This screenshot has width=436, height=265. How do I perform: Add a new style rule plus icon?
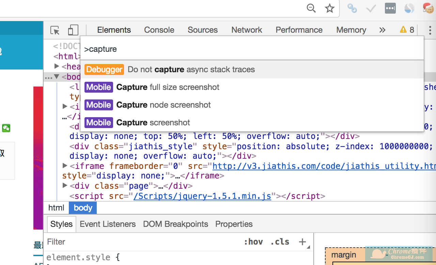click(302, 242)
